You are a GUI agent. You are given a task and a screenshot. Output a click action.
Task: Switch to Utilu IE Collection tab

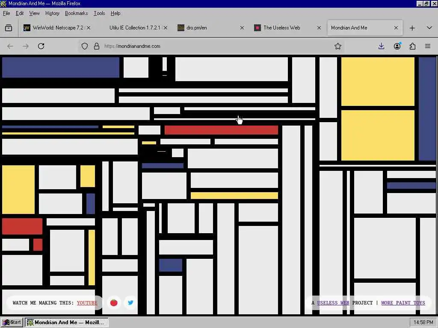point(135,28)
